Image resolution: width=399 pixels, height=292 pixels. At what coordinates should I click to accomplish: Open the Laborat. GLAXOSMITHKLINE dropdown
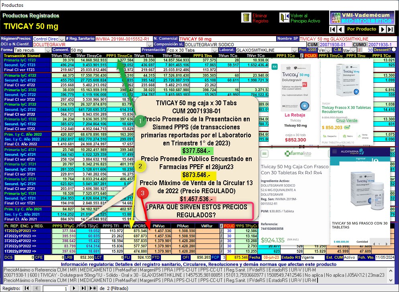295,50
